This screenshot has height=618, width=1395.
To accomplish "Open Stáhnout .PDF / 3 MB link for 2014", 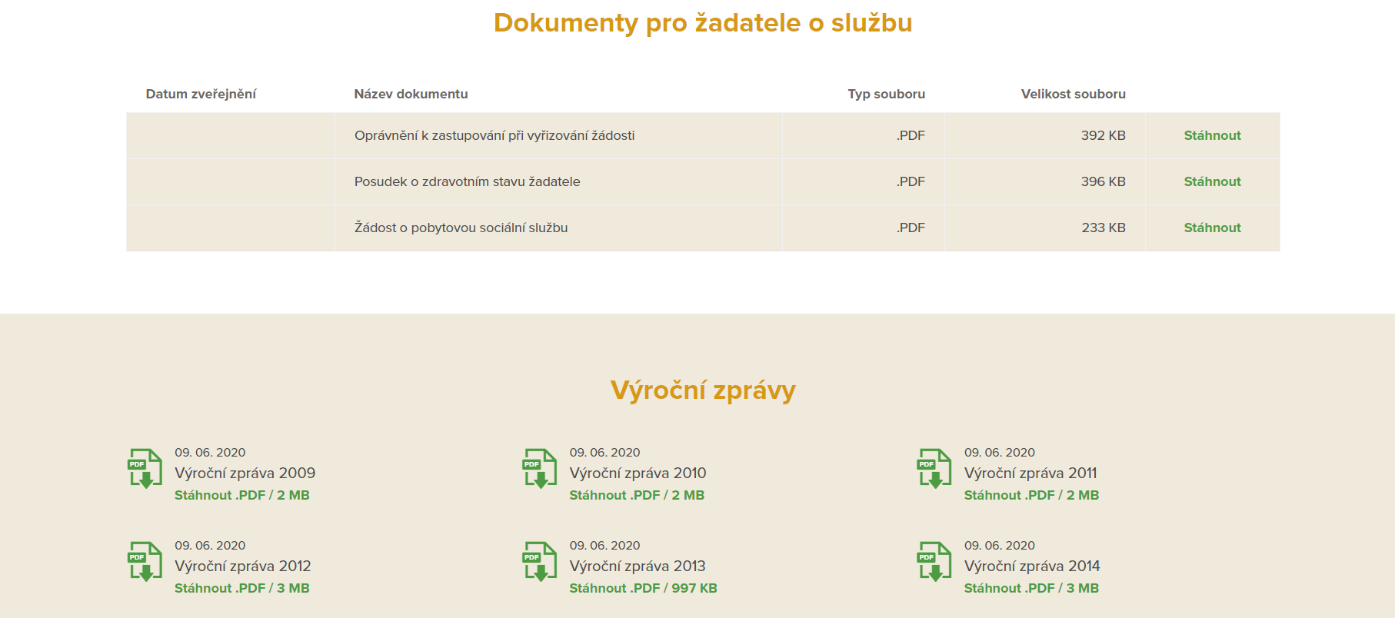I will (x=1031, y=588).
